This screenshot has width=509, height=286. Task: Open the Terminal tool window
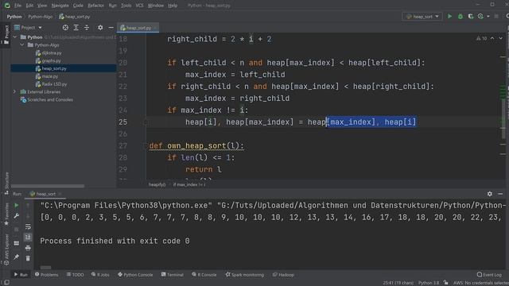coord(173,275)
